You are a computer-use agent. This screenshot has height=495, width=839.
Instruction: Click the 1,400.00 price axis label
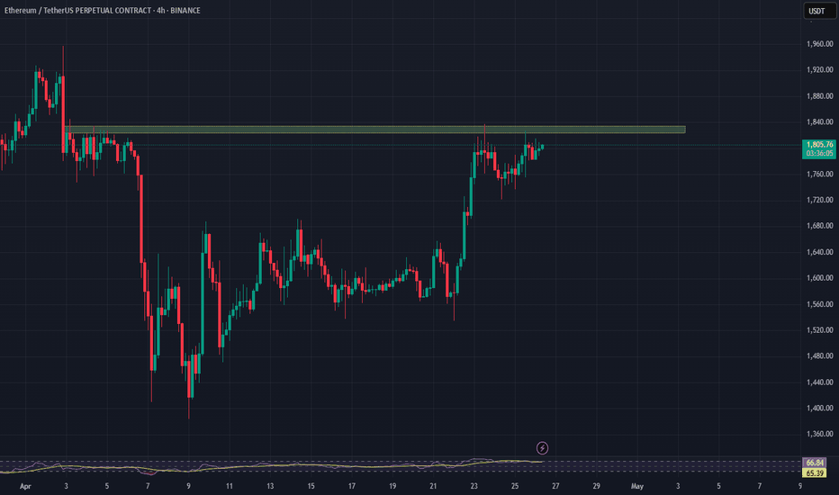819,408
